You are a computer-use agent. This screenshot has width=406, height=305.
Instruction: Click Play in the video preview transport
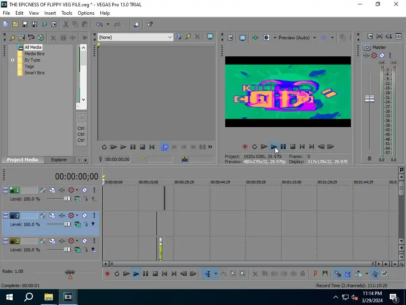tap(274, 147)
